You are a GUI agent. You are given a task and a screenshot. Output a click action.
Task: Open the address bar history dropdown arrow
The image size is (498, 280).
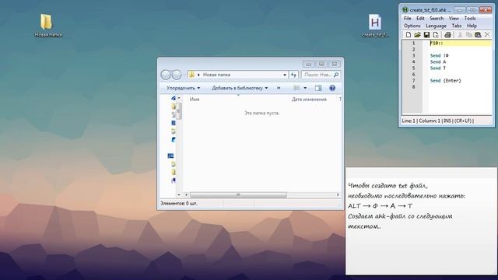pyautogui.click(x=285, y=75)
